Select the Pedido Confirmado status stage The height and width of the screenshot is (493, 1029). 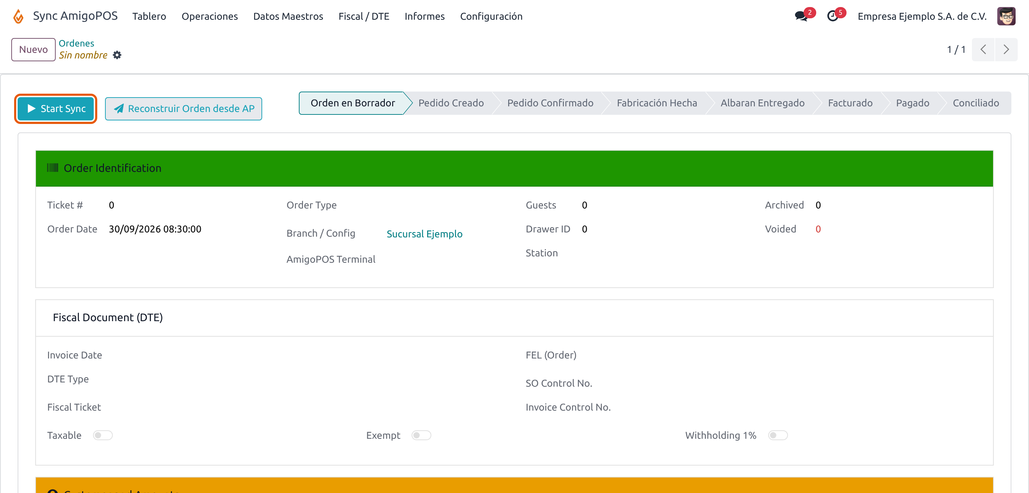[x=550, y=103]
